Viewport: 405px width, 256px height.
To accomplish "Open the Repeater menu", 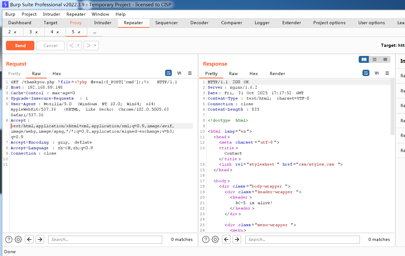I will (76, 14).
